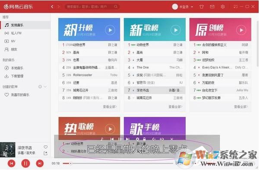Open the lyrics settings gear in the lyrics bar

point(137,139)
